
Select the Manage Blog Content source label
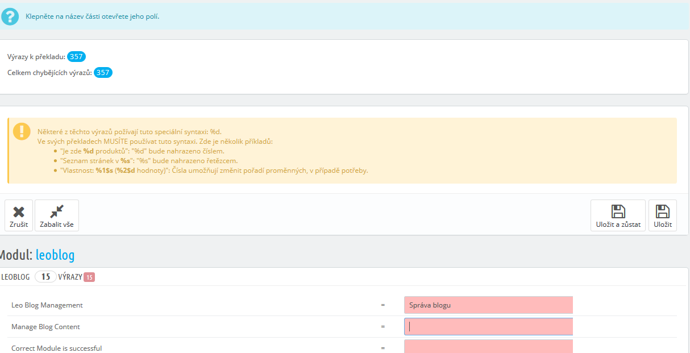45,327
